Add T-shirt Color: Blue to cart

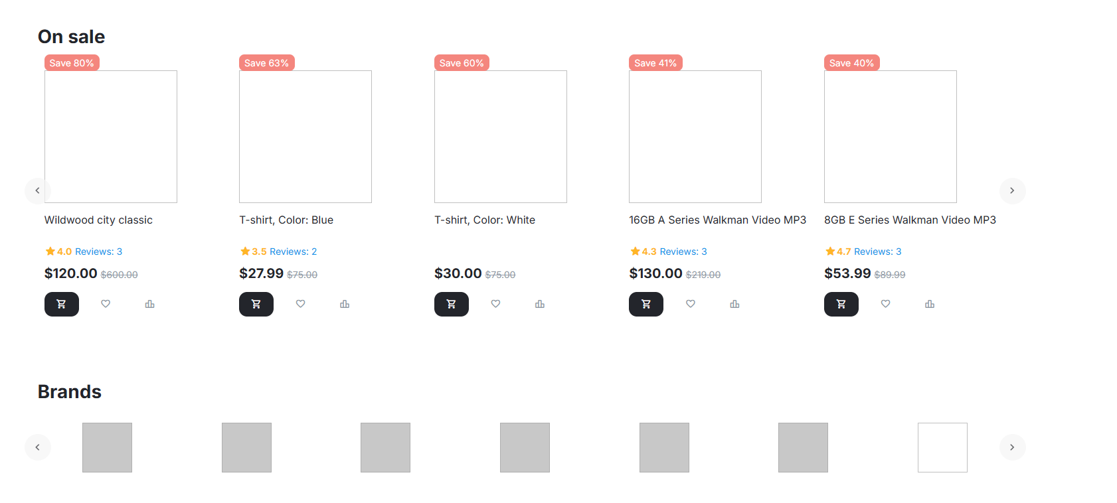point(256,304)
